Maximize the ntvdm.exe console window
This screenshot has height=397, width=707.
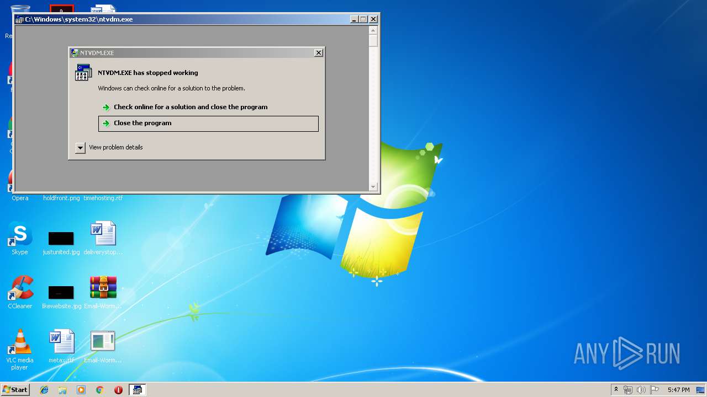click(363, 19)
